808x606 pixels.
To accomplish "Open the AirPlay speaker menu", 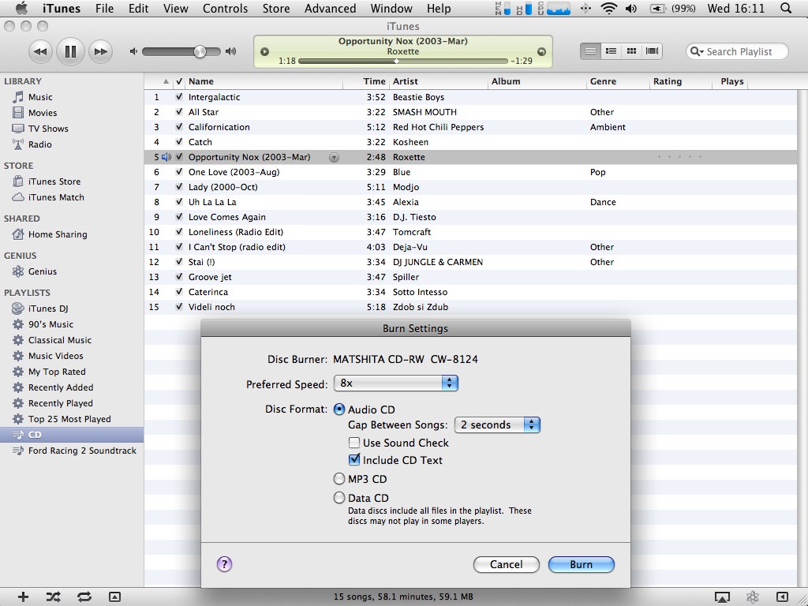I will [x=722, y=597].
